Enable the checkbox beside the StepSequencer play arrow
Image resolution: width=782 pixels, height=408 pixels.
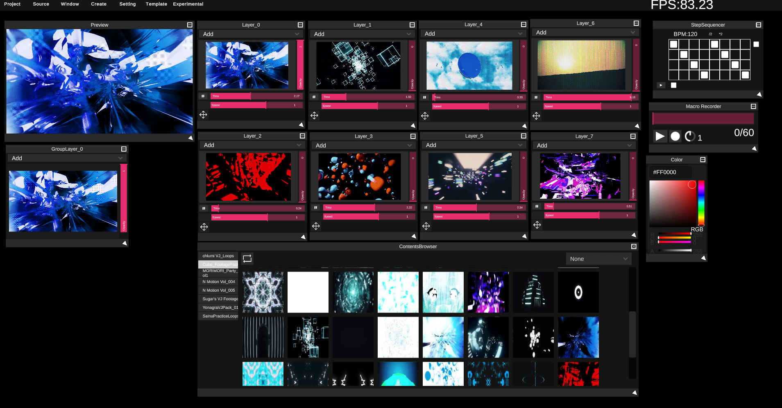pyautogui.click(x=673, y=85)
